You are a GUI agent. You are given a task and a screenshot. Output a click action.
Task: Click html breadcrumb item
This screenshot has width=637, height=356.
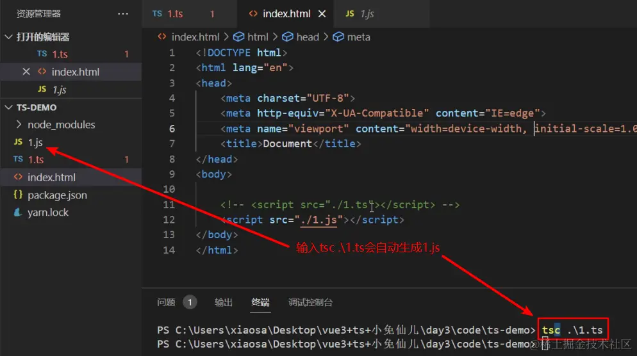[258, 37]
